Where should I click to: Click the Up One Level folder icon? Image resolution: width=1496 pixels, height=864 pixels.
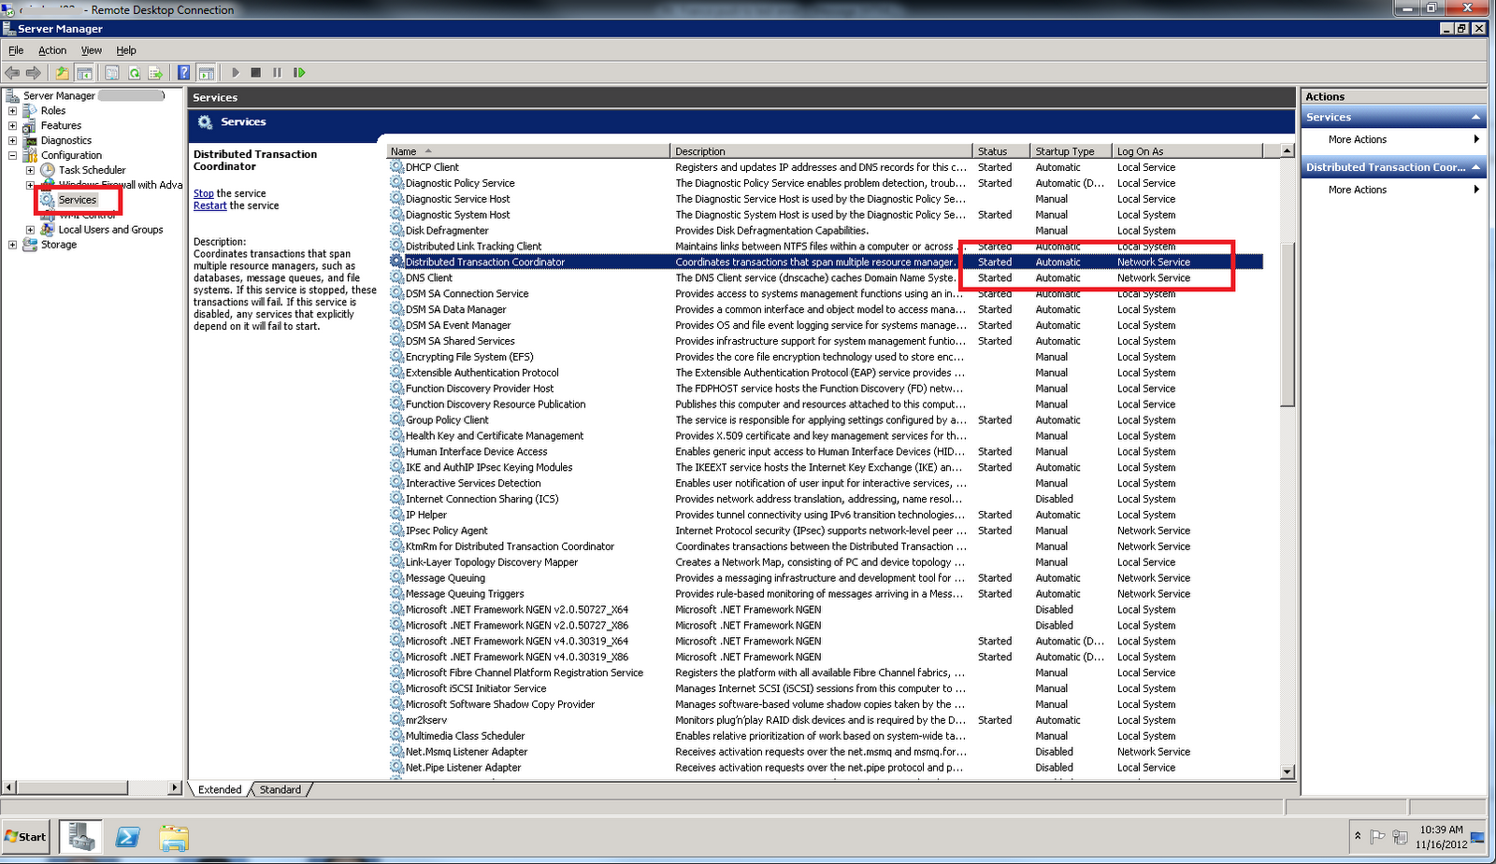click(x=62, y=73)
